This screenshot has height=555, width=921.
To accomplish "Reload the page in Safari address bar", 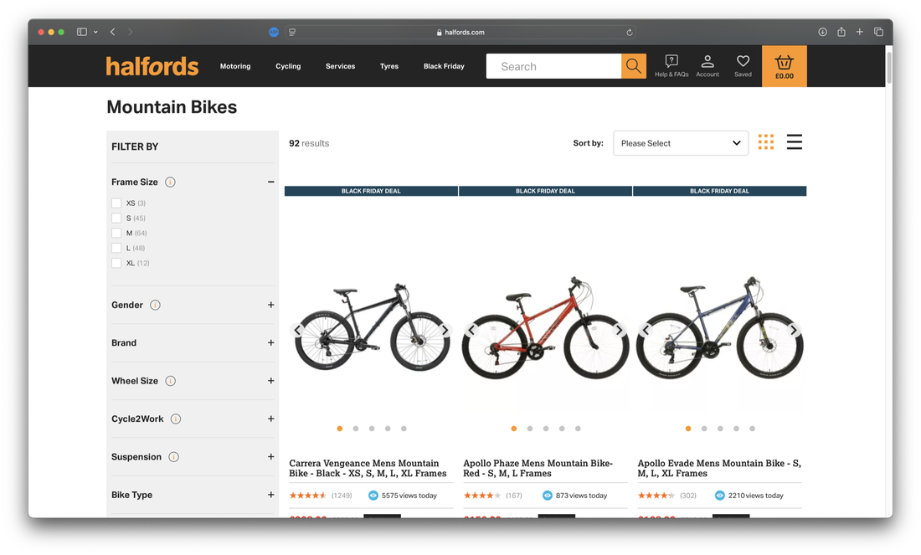I will [x=629, y=33].
